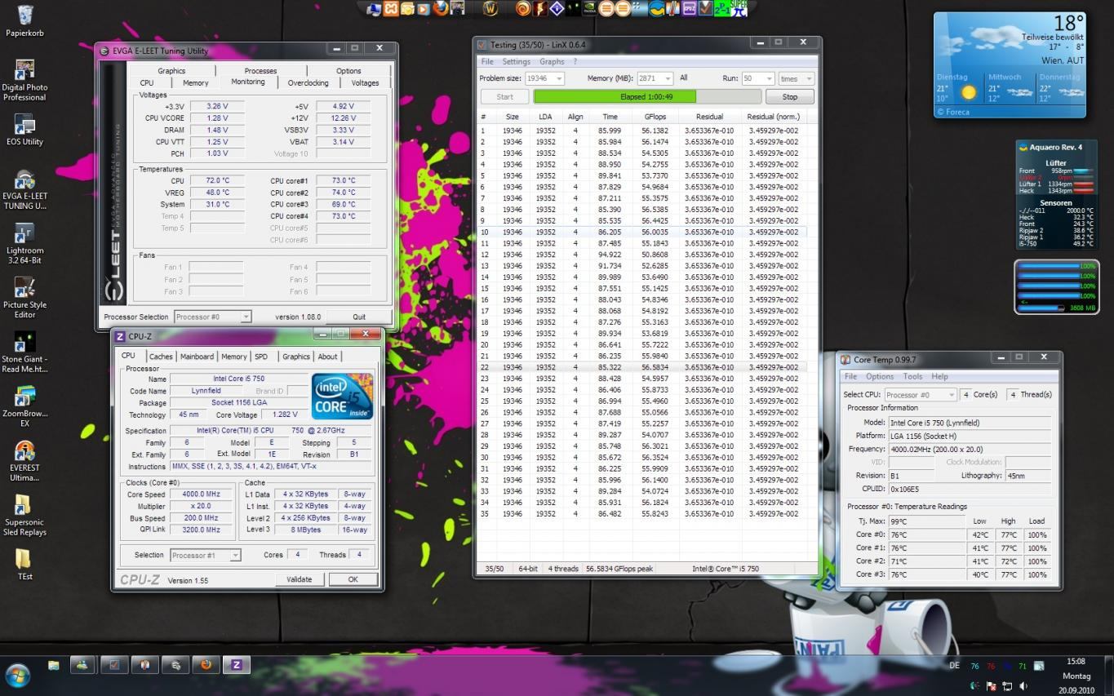Select LinX result row 22
Screen dimensions: 1114x696
click(642, 367)
